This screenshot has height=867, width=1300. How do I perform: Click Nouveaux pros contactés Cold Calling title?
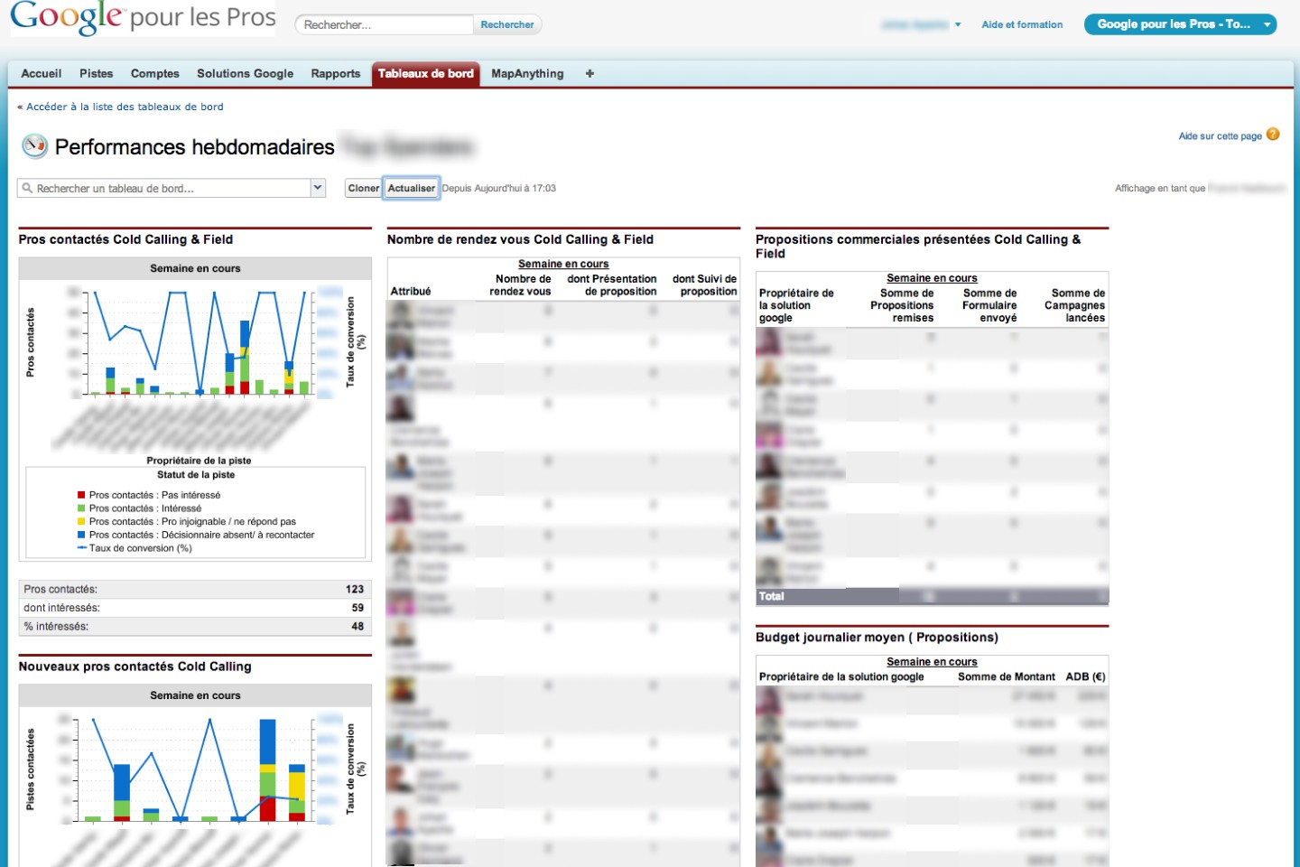pyautogui.click(x=135, y=667)
